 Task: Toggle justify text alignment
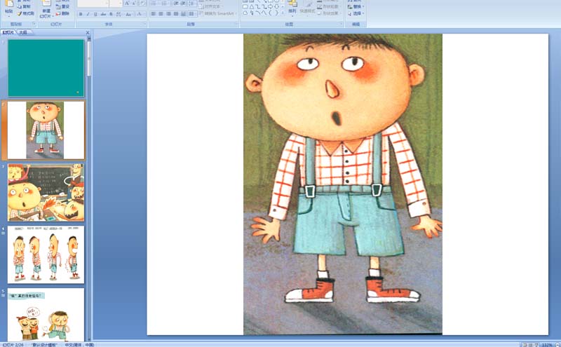pyautogui.click(x=176, y=13)
